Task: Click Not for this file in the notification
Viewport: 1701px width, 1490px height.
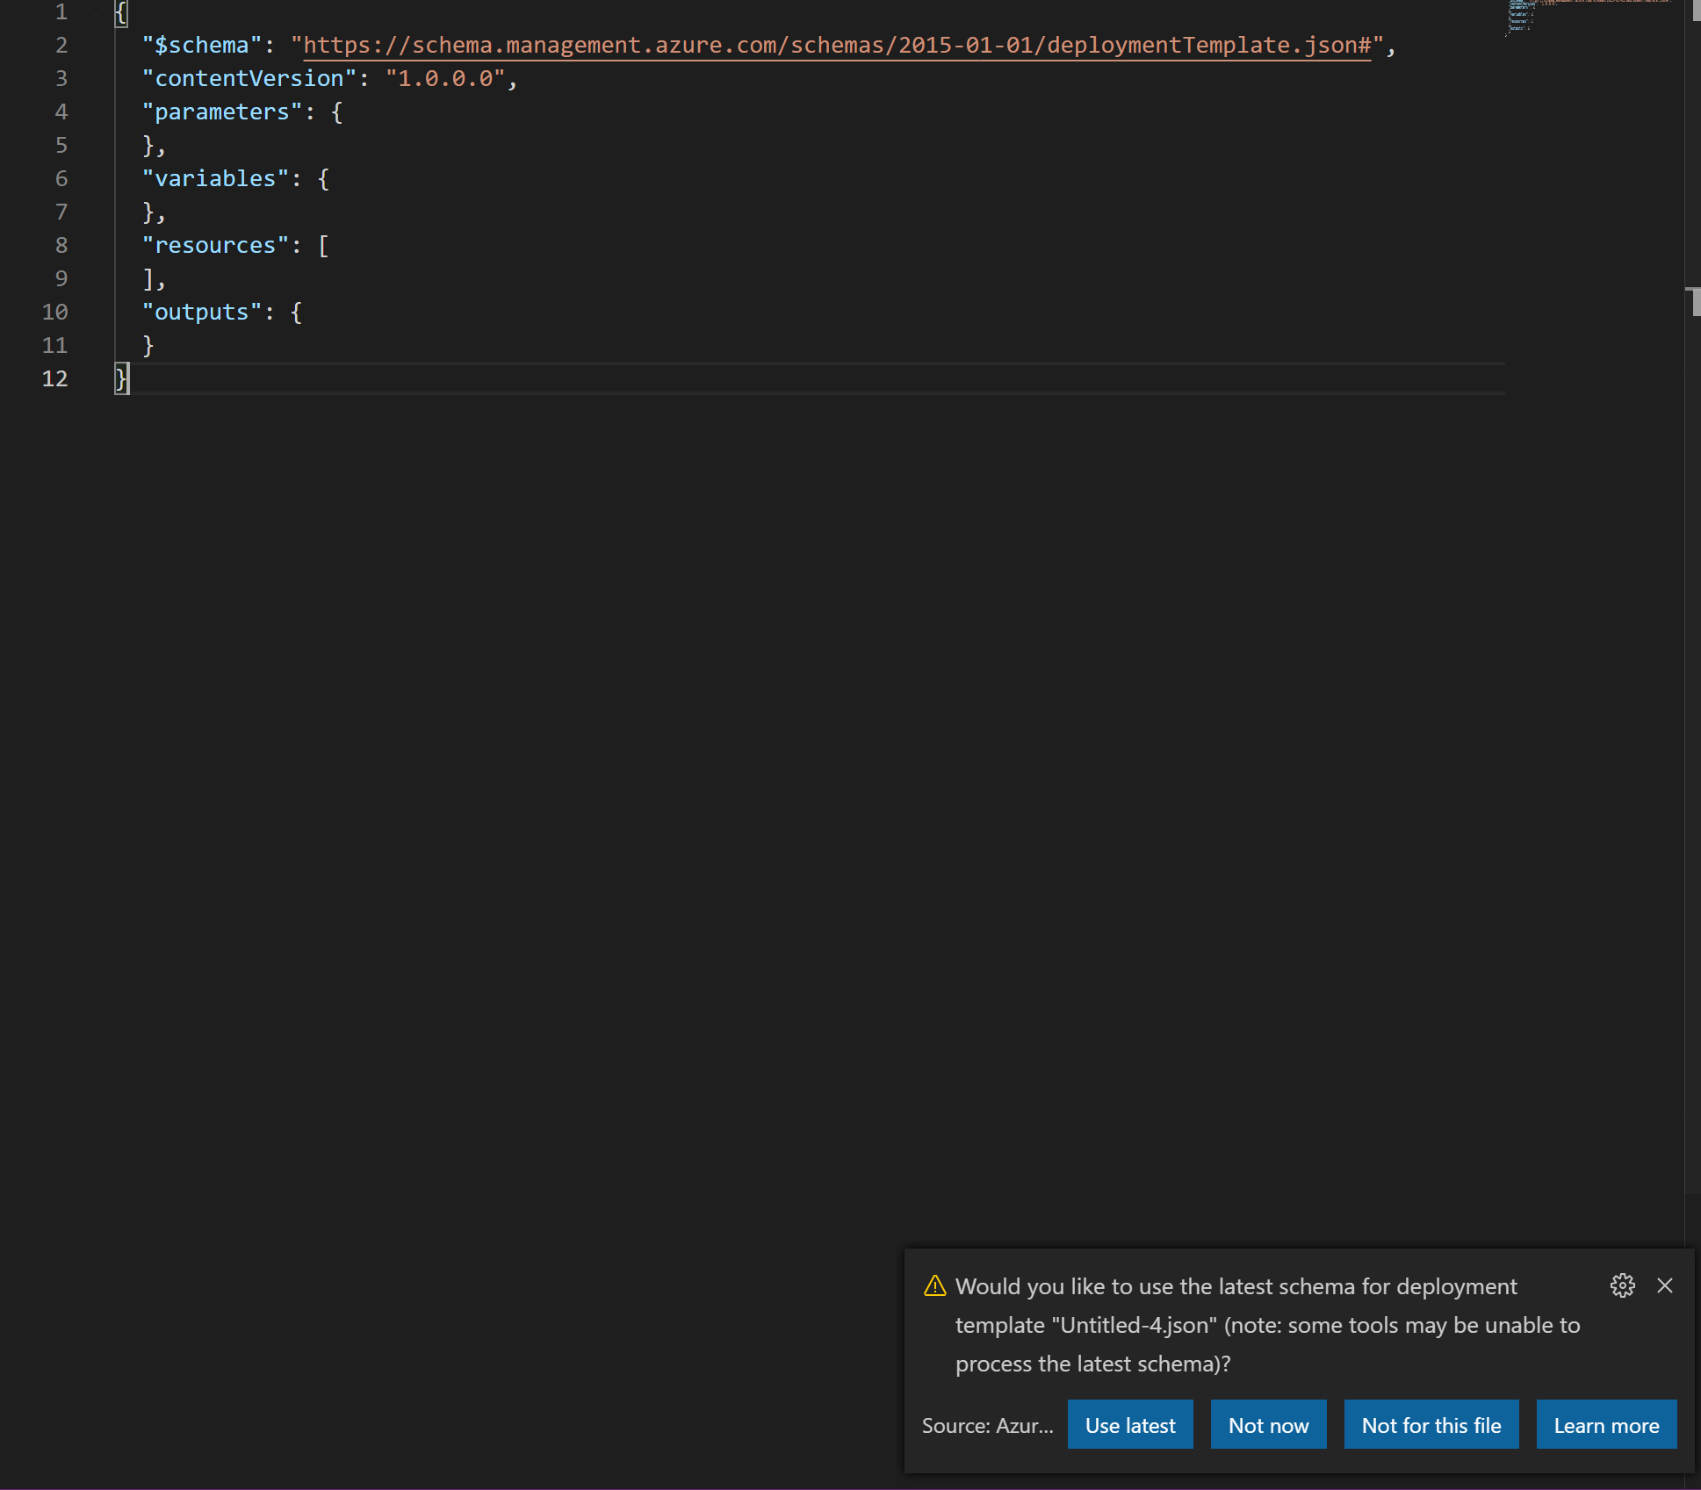Action: pos(1431,1424)
